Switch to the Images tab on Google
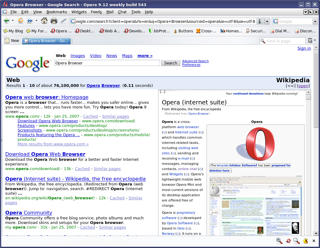Viewport: 320px width, 248px height. (78, 55)
